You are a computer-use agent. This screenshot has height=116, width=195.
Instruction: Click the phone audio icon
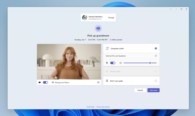[107, 71]
